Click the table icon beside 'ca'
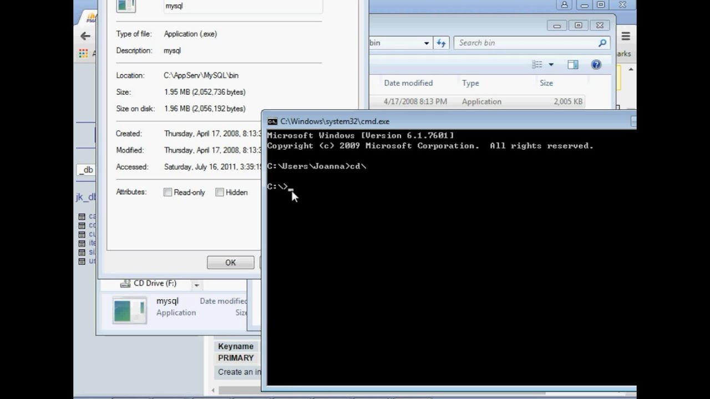The height and width of the screenshot is (399, 710). tap(82, 217)
